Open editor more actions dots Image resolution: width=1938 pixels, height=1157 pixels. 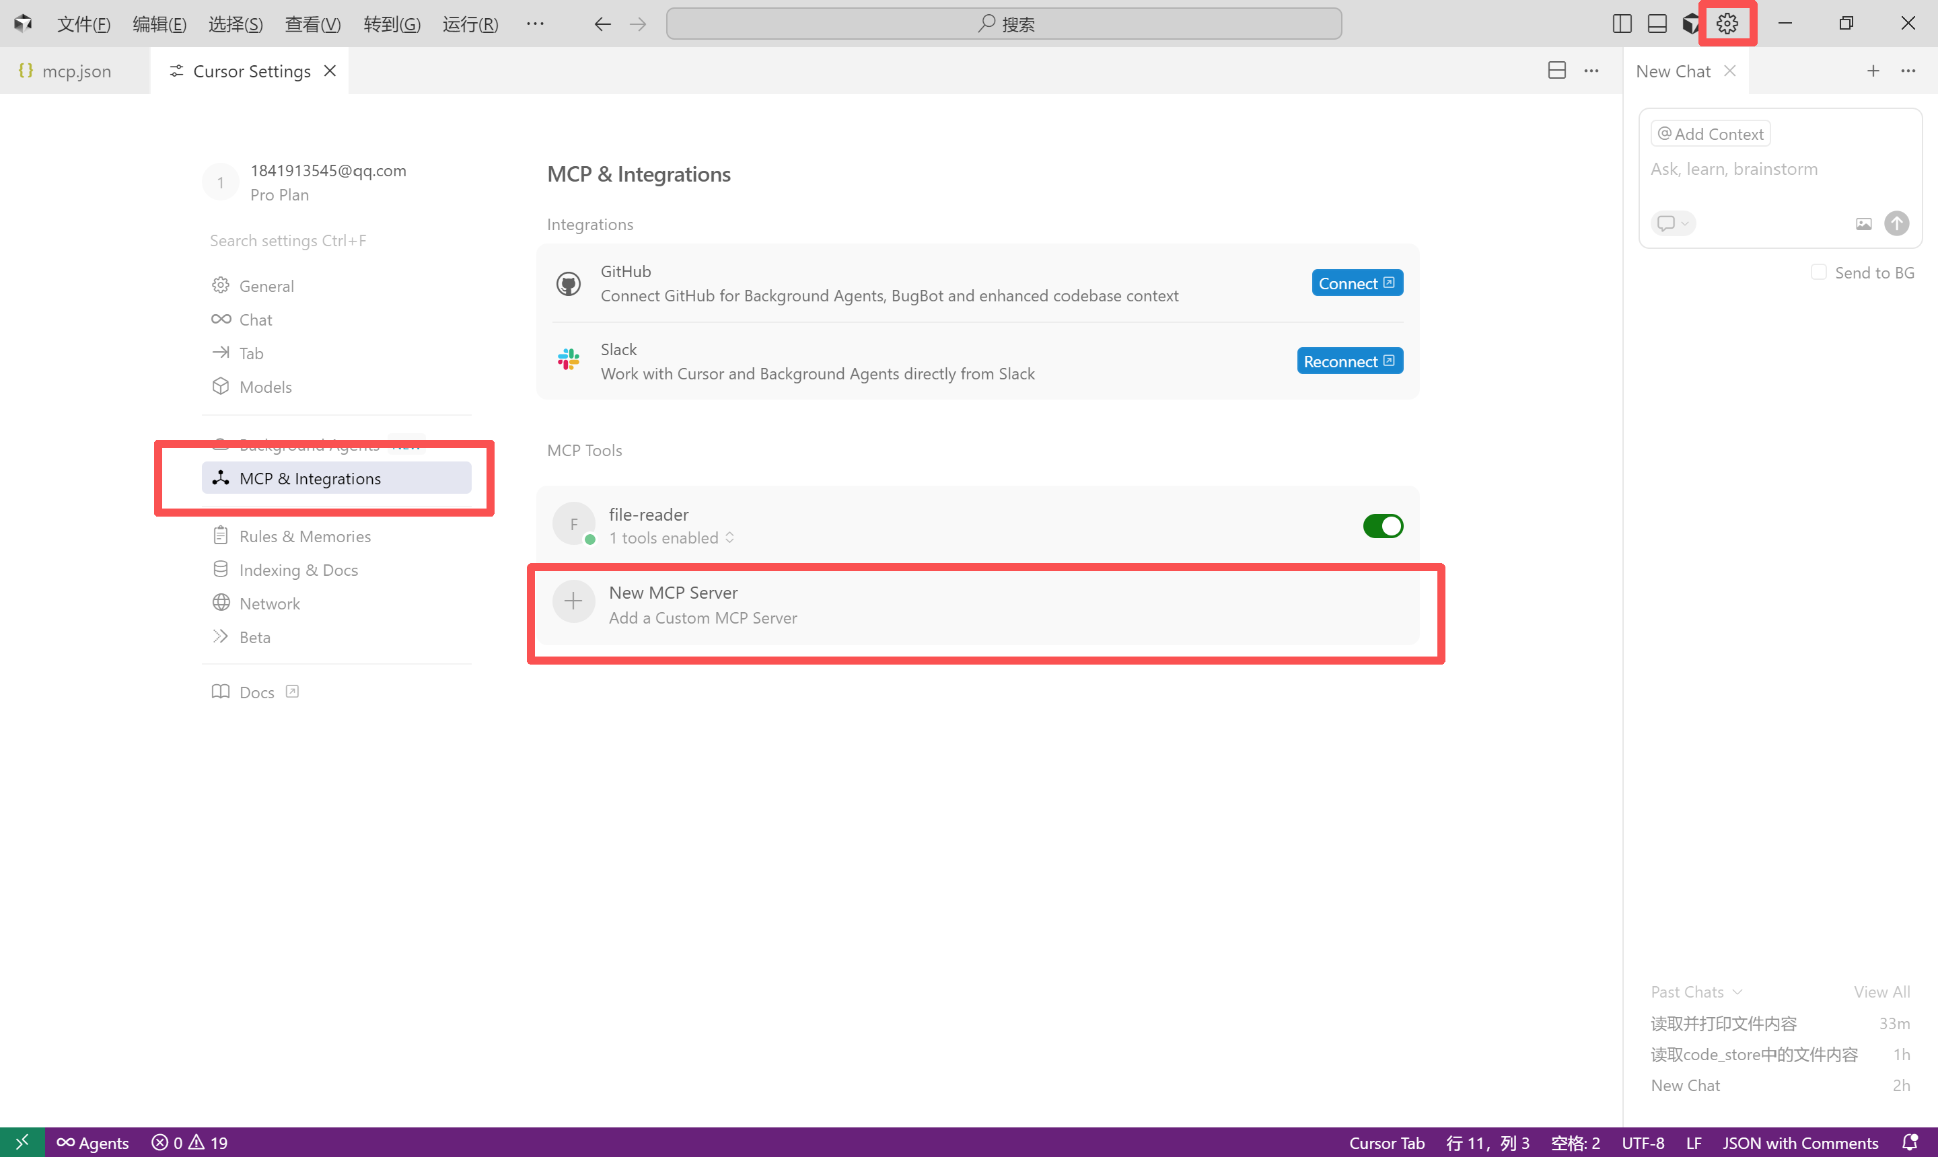coord(1591,70)
